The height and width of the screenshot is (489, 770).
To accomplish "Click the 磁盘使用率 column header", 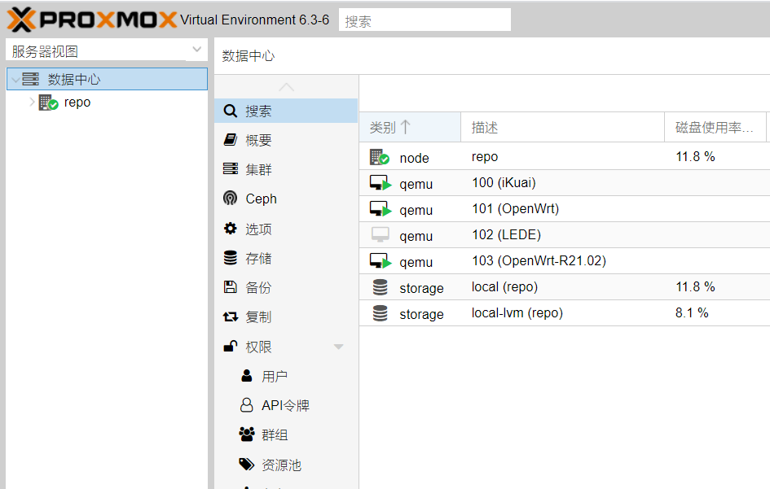I will click(x=714, y=127).
